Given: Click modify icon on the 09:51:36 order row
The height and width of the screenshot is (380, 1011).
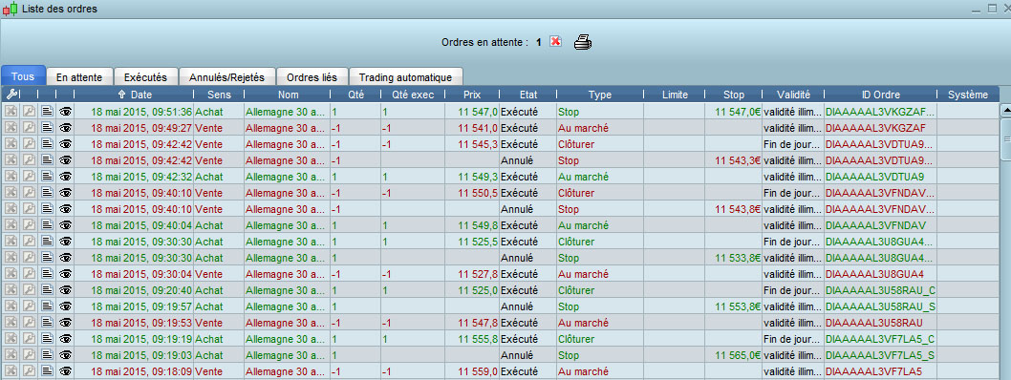Looking at the screenshot, I should [x=30, y=112].
